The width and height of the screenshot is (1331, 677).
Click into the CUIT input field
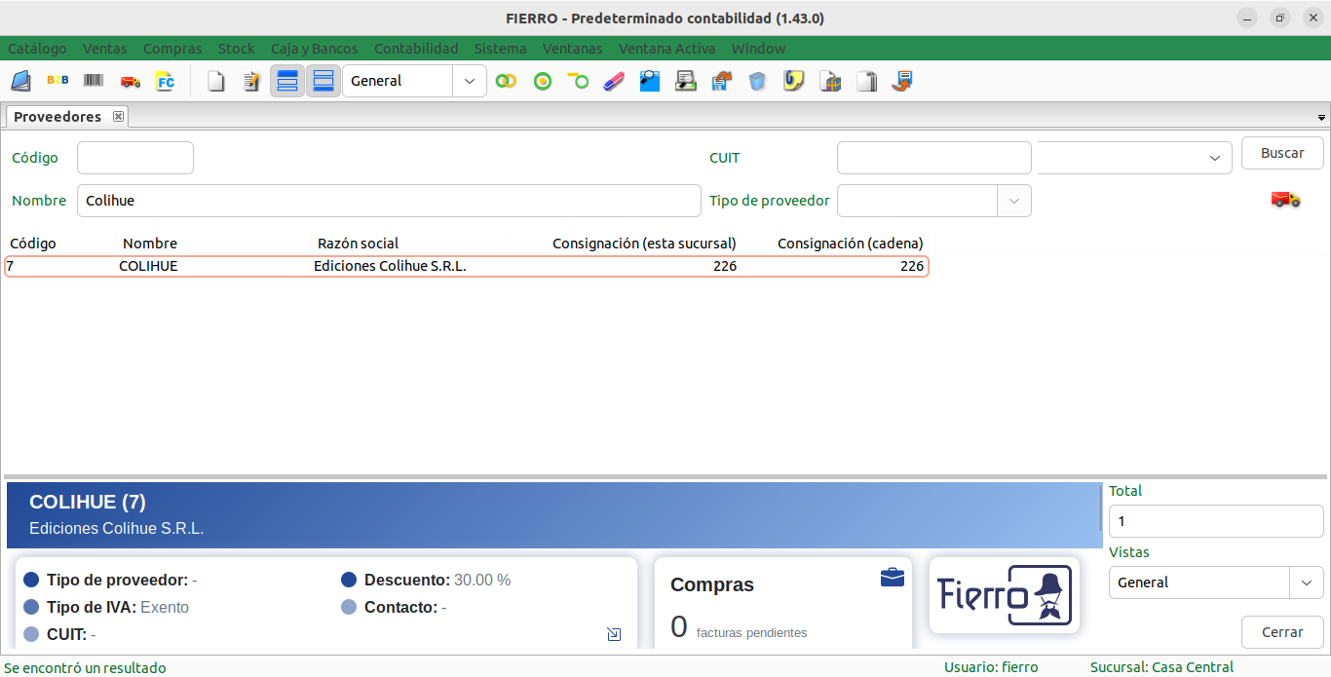933,158
